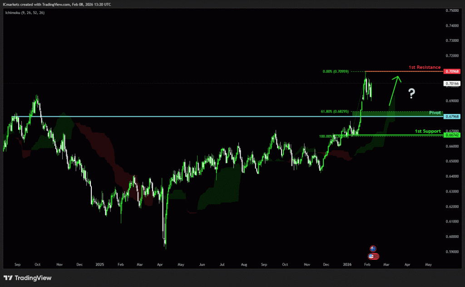Click the white 0.70166 current price label

tap(453, 84)
